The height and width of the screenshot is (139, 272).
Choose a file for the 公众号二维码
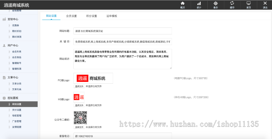tap(79, 127)
